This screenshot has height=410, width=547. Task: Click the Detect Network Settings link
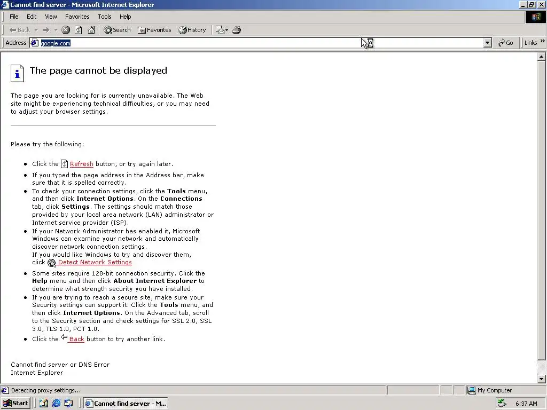pos(95,262)
